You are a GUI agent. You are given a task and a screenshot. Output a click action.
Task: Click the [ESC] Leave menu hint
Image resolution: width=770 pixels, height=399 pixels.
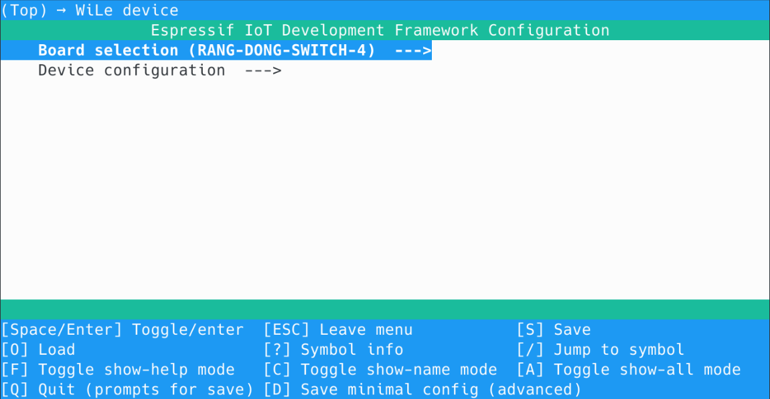pos(338,329)
